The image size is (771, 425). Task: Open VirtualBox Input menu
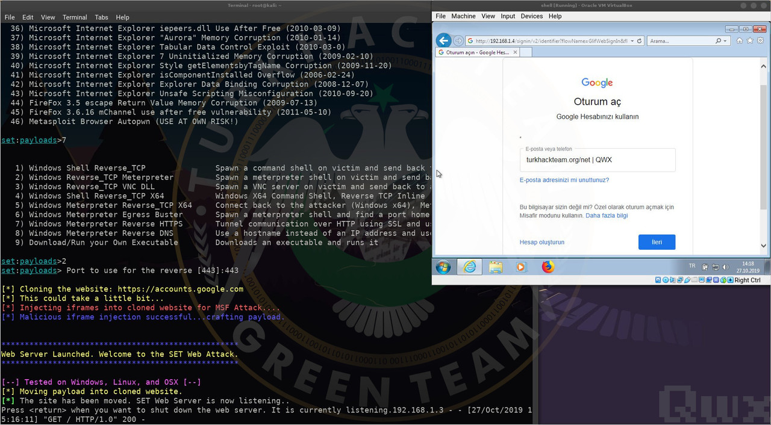[x=508, y=16]
